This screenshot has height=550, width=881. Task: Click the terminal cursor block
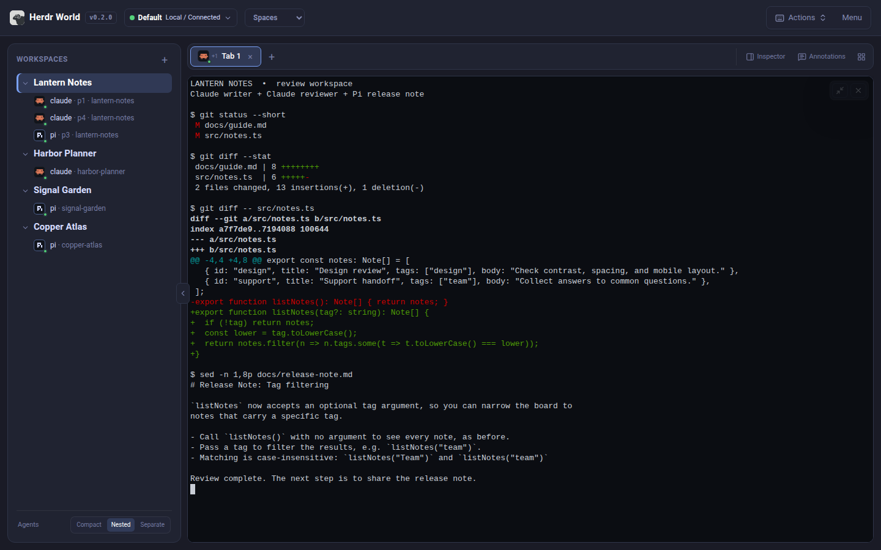tap(193, 489)
